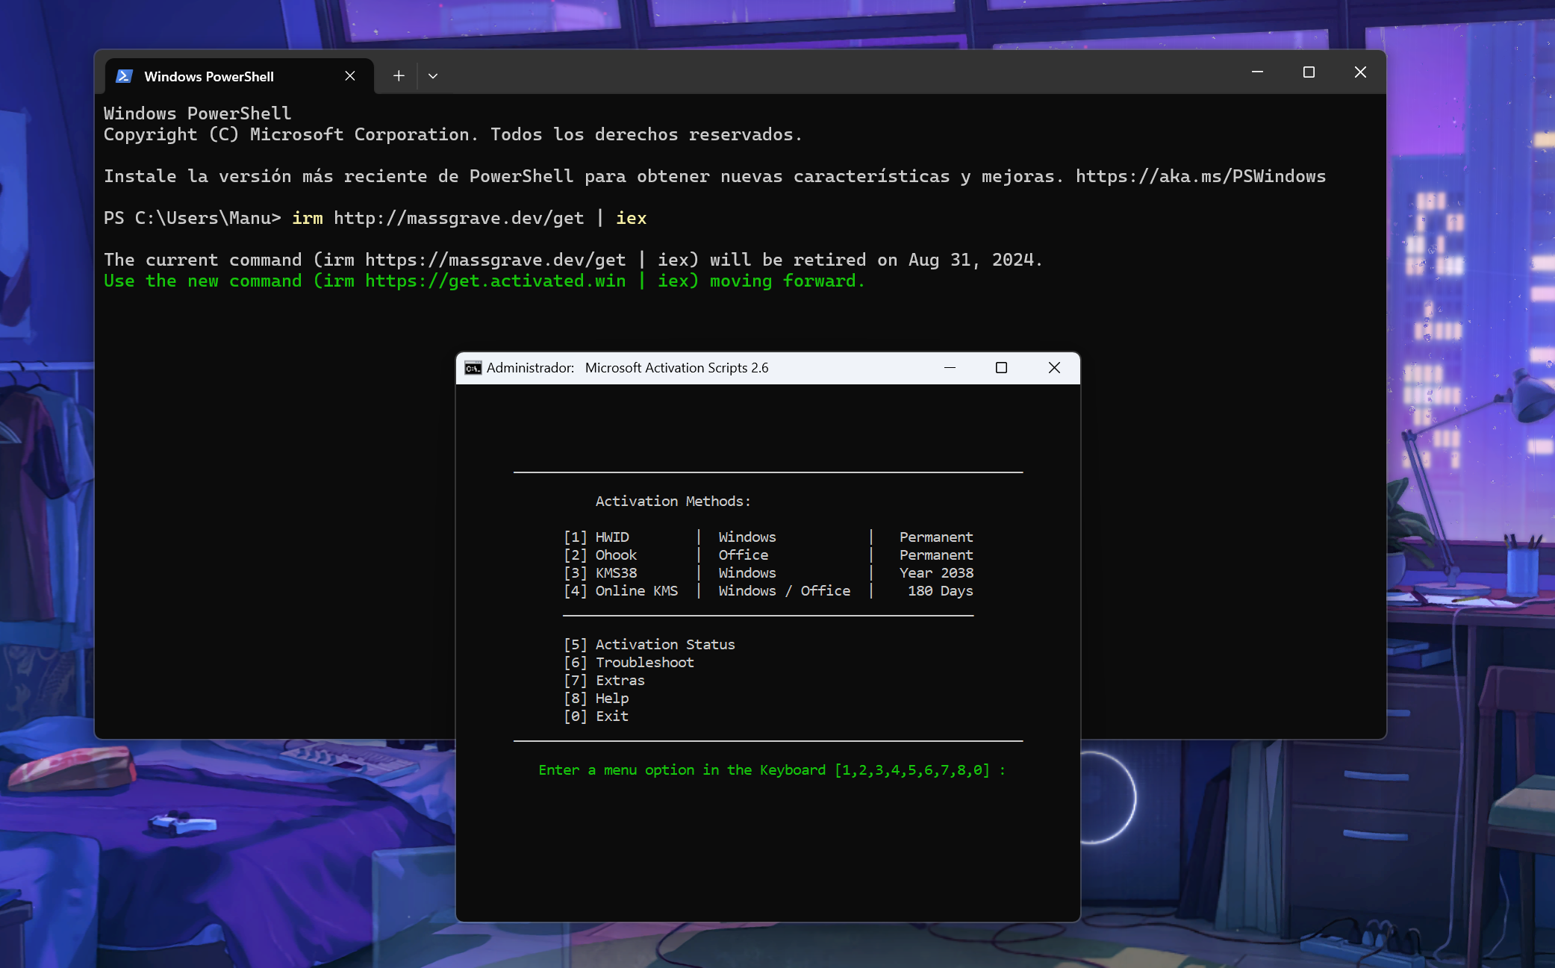
Task: Click the Online KMS menu entry
Action: pos(636,591)
